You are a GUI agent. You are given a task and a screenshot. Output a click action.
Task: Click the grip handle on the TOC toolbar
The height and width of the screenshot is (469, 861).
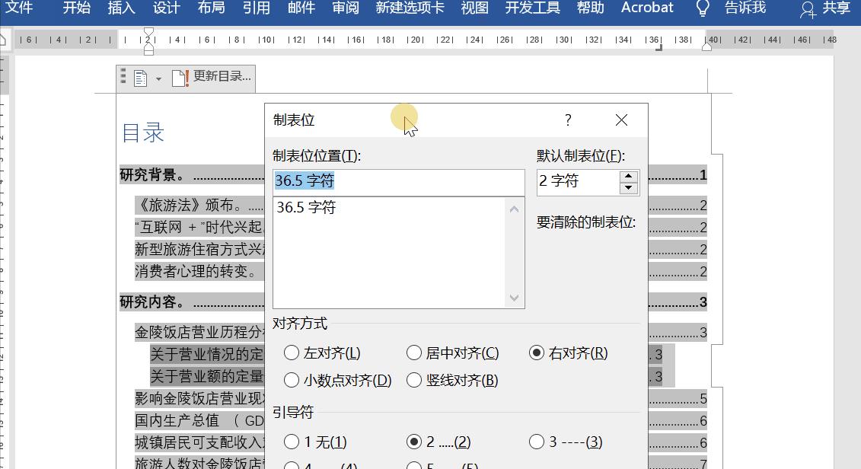(123, 76)
